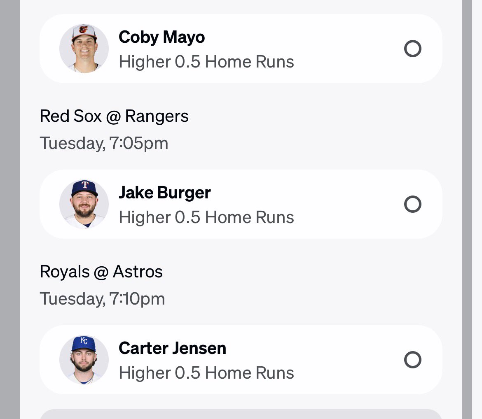Choose the Jake Burger pick circle
Viewport: 482px width, 419px height.
(412, 204)
